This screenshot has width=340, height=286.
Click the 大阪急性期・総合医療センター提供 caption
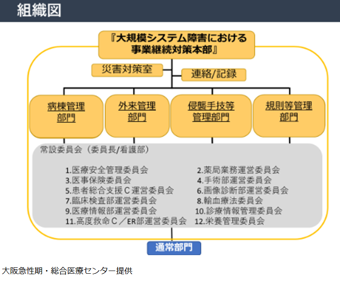[67, 271]
